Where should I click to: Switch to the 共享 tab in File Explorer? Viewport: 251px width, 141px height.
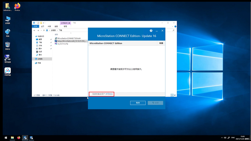click(x=49, y=26)
